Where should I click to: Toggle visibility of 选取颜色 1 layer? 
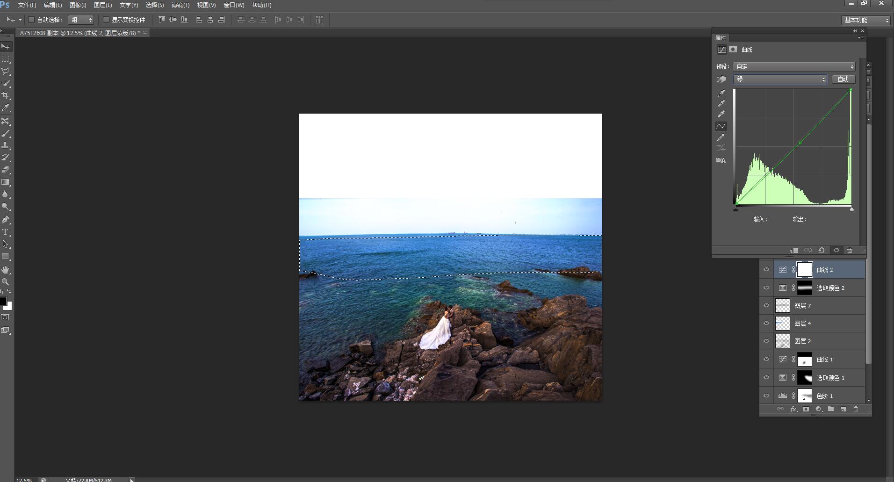(766, 378)
